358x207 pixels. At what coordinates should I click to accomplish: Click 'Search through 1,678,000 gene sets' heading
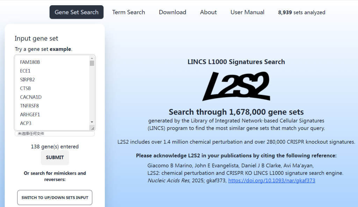click(x=236, y=112)
